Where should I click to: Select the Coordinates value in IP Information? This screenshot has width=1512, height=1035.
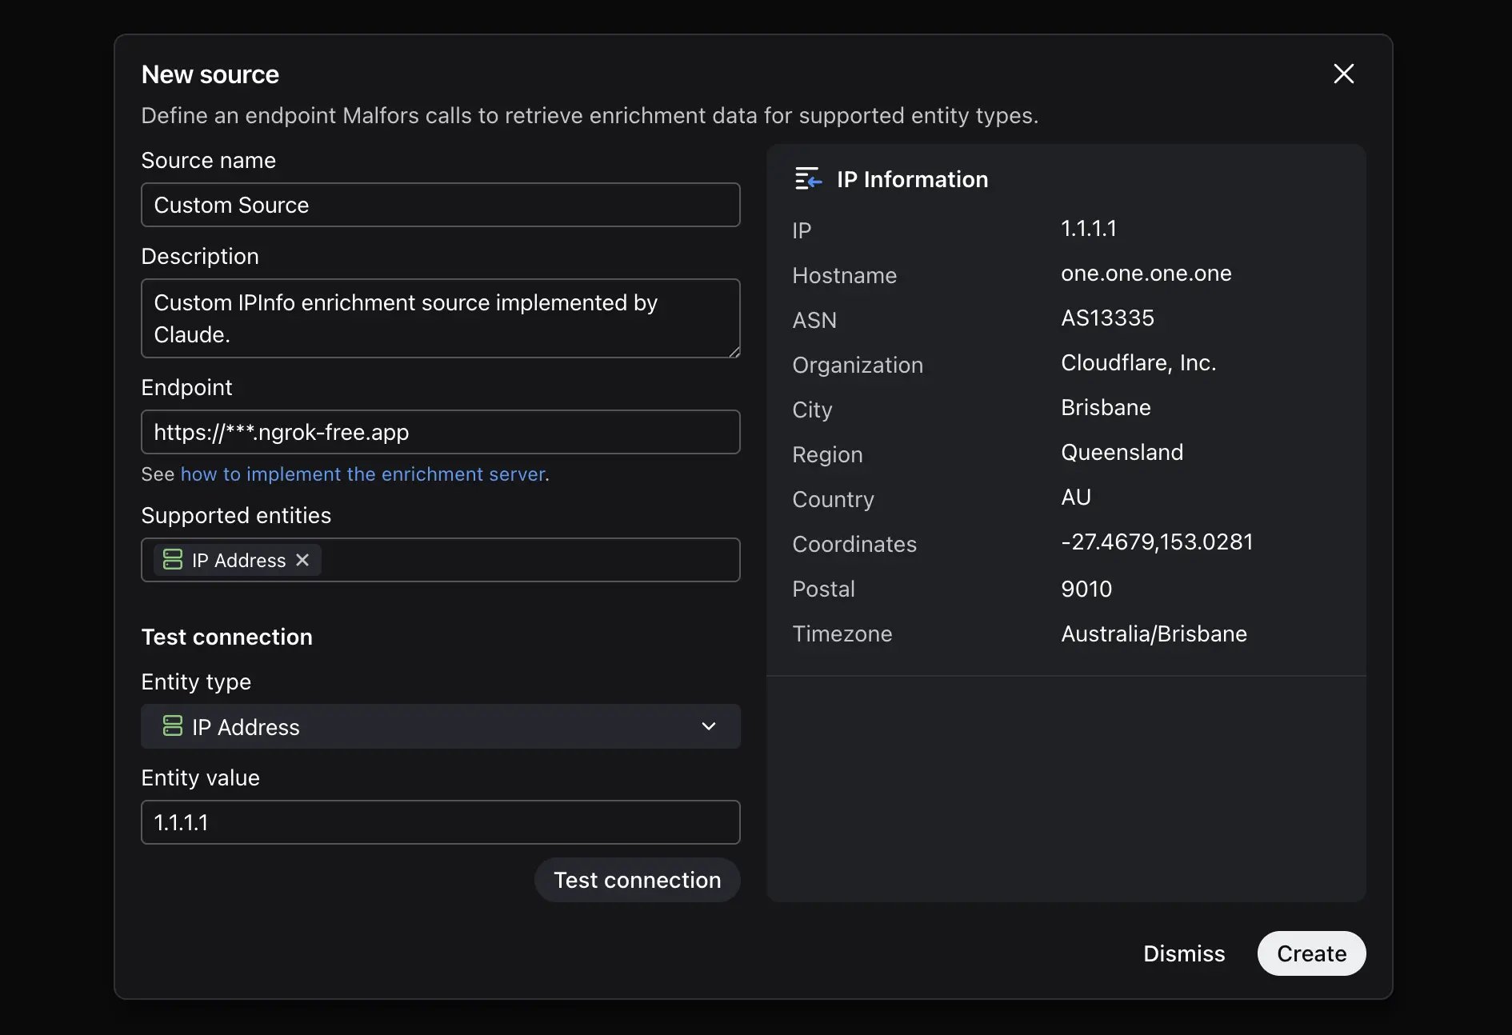(1157, 541)
